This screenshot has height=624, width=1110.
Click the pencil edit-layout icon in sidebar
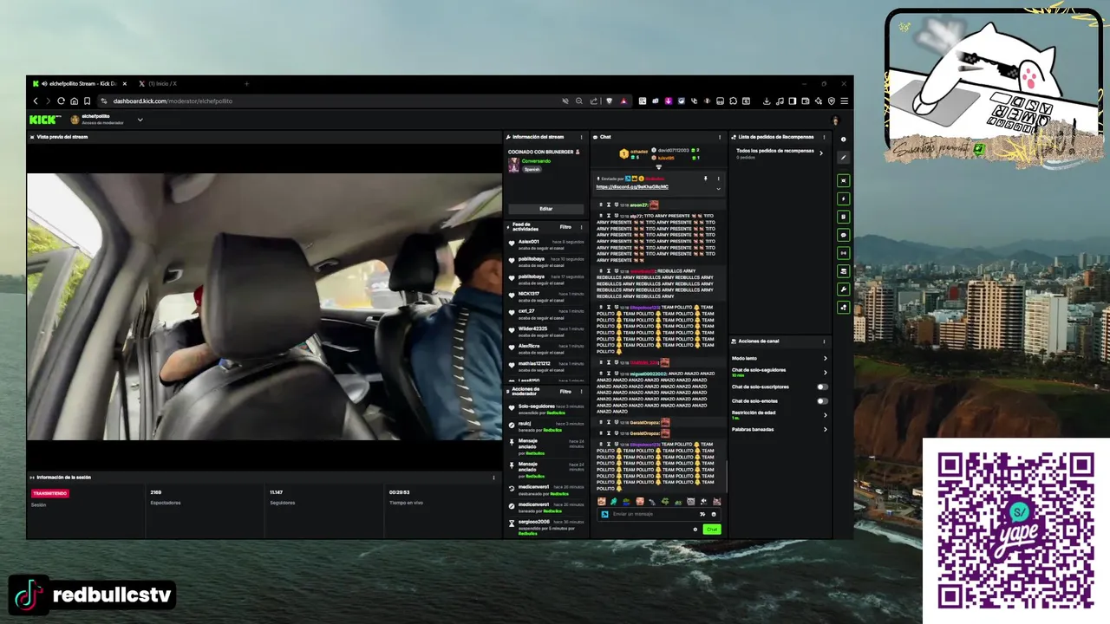click(843, 158)
